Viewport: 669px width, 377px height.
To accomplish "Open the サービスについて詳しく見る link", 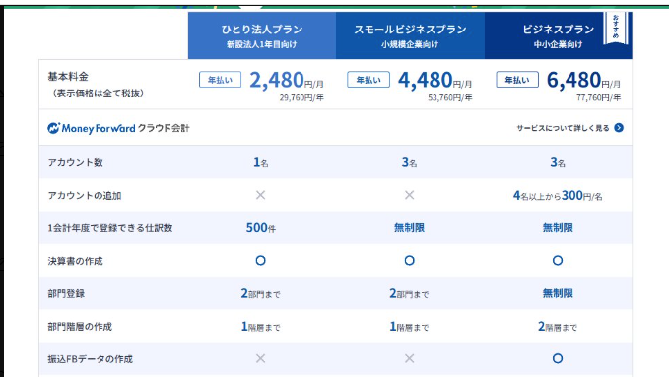I will click(563, 128).
